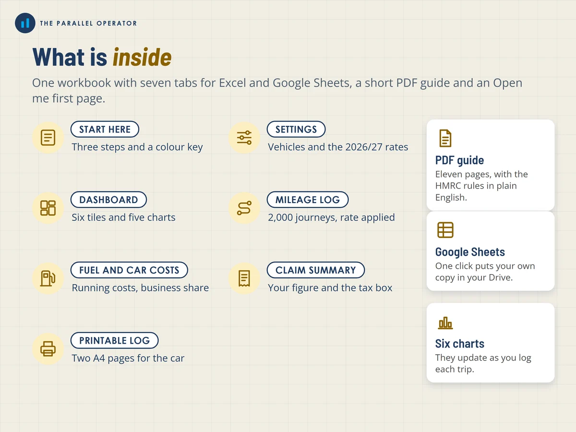Click "Your figure and the tax box" text
This screenshot has width=576, height=432.
pyautogui.click(x=330, y=288)
